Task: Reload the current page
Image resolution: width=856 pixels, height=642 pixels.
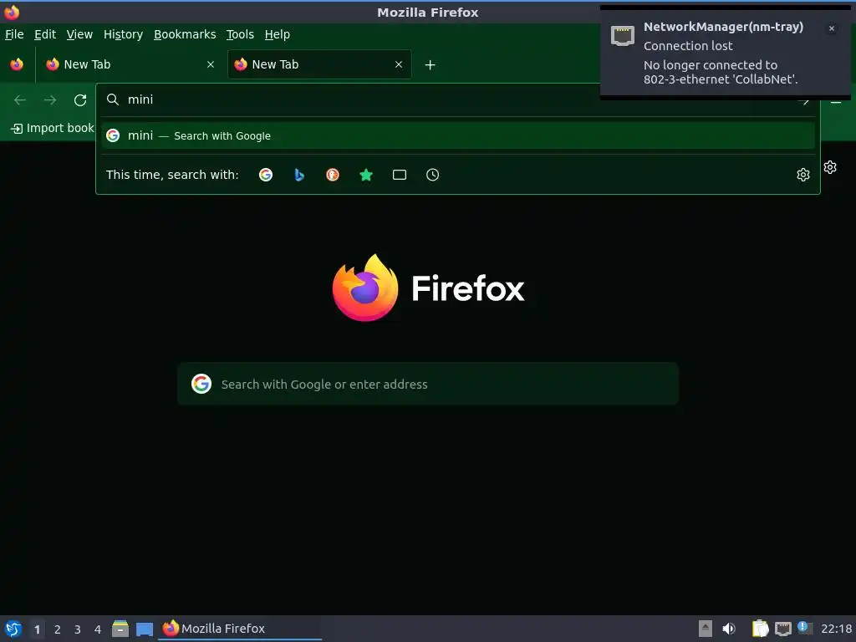Action: pos(80,100)
